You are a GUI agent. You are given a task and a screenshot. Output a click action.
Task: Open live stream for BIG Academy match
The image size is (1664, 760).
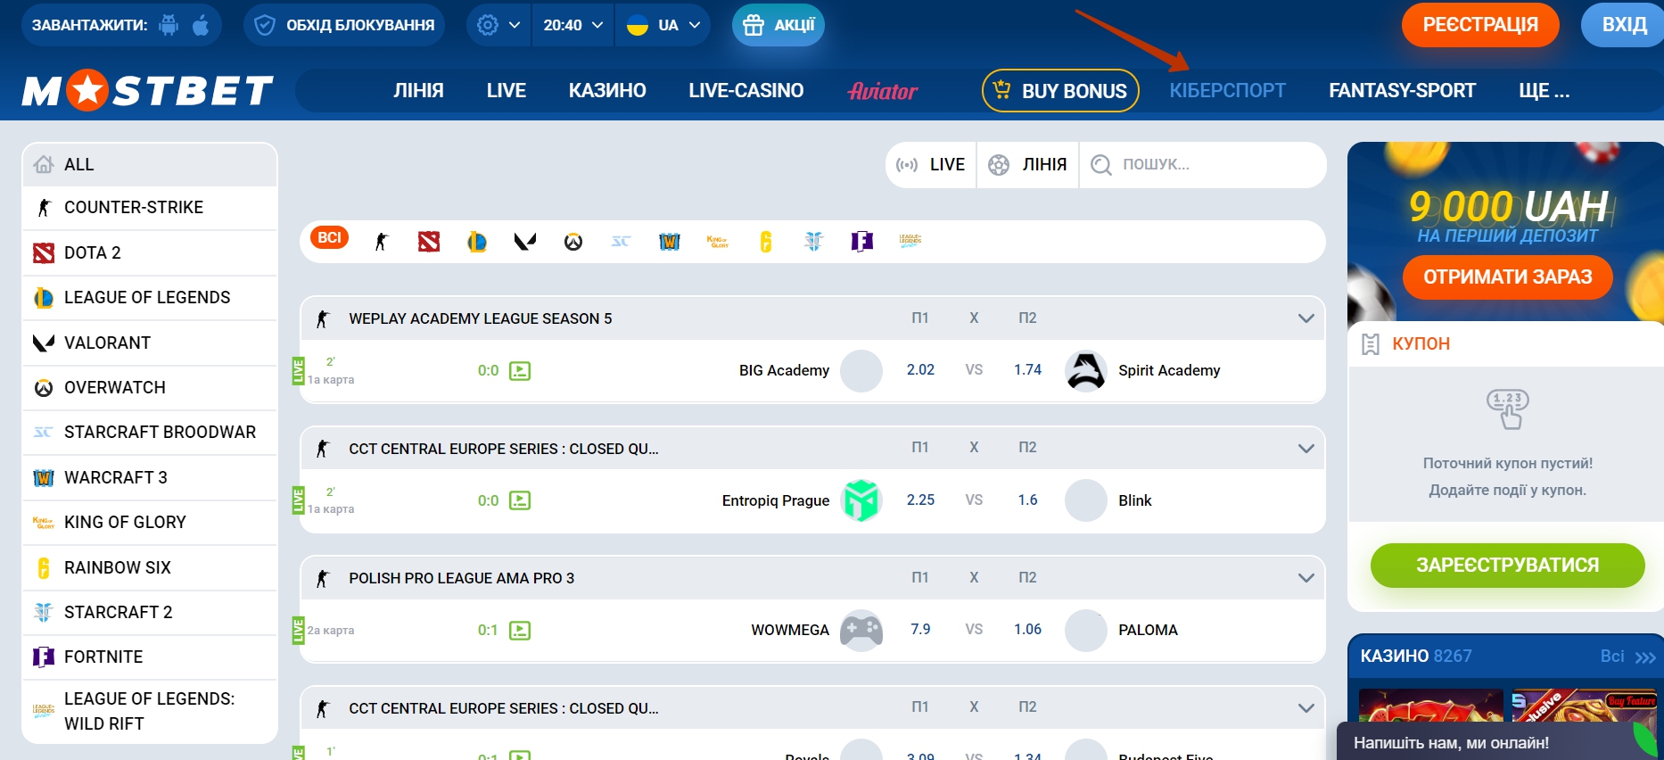520,371
